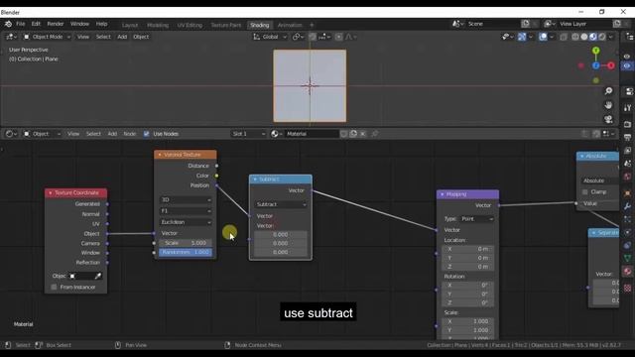The height and width of the screenshot is (357, 635).
Task: Toggle viewport overlays button
Action: [x=543, y=37]
